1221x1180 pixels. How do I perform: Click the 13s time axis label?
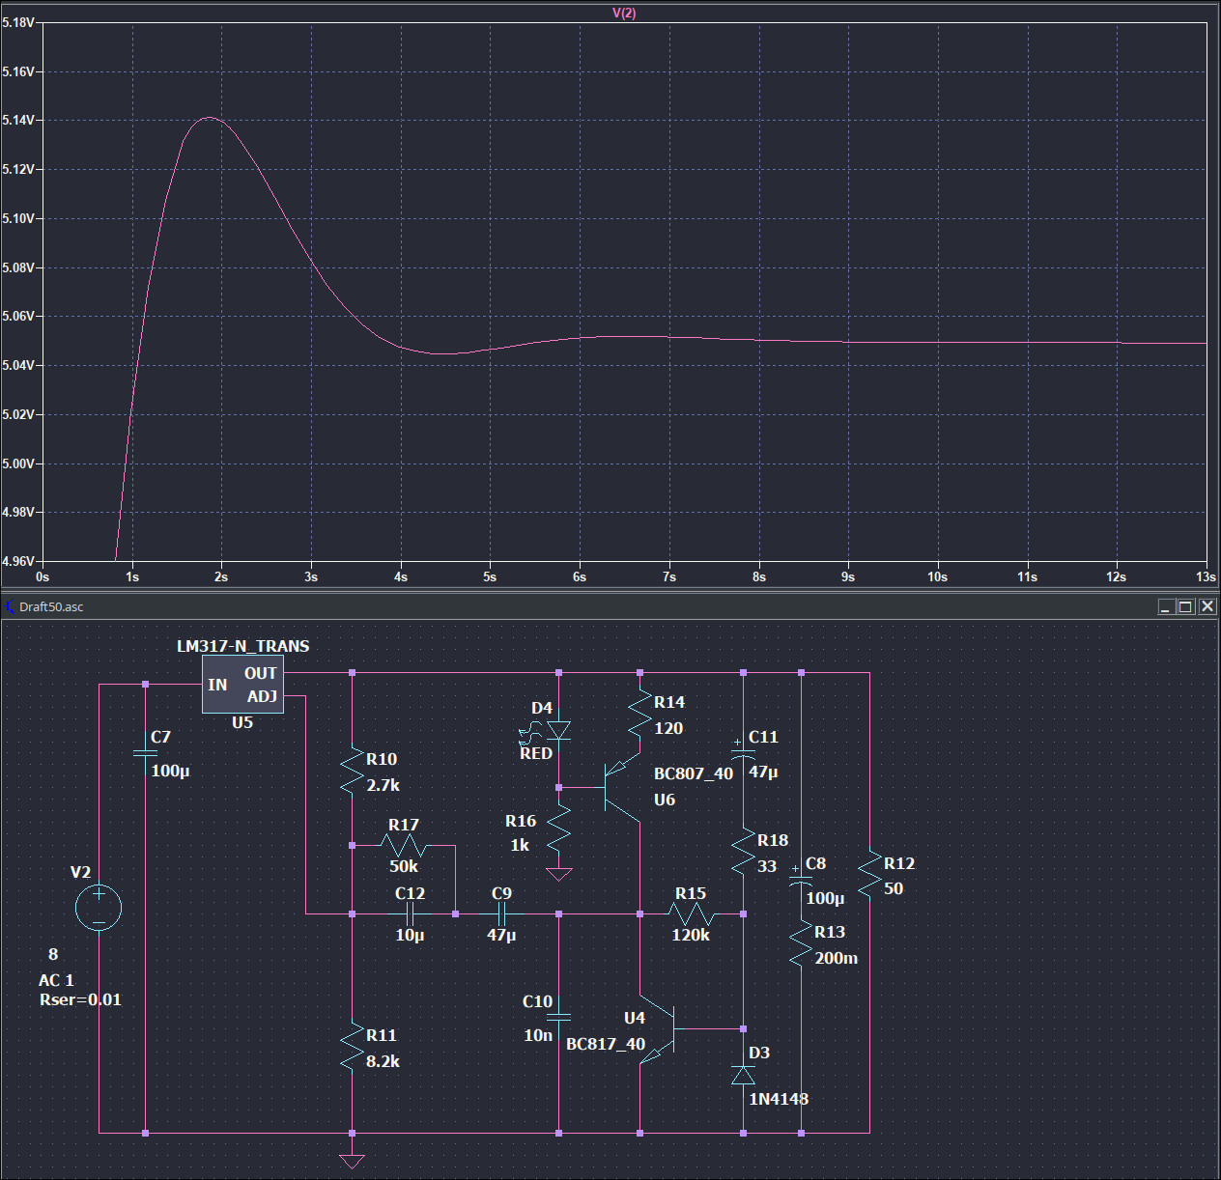[x=1206, y=576]
